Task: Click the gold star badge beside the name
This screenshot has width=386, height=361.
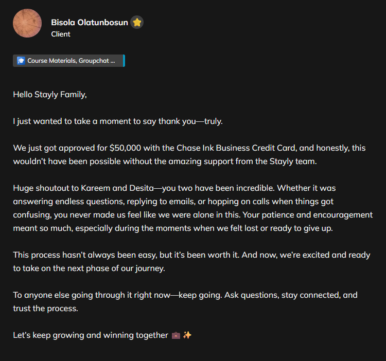Action: tap(137, 23)
